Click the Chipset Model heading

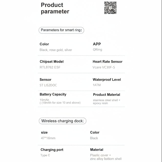click(51, 62)
